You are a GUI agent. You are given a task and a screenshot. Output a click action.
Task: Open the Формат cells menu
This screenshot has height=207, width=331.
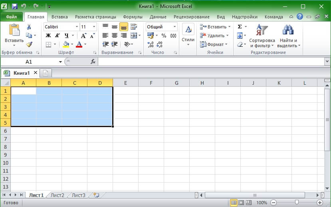coord(214,44)
